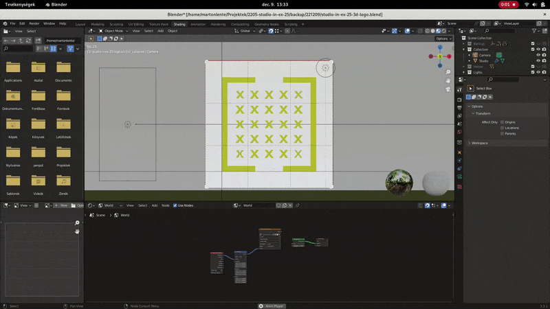Expand the Backup collection in outliner
The height and width of the screenshot is (309, 550).
tap(463, 44)
